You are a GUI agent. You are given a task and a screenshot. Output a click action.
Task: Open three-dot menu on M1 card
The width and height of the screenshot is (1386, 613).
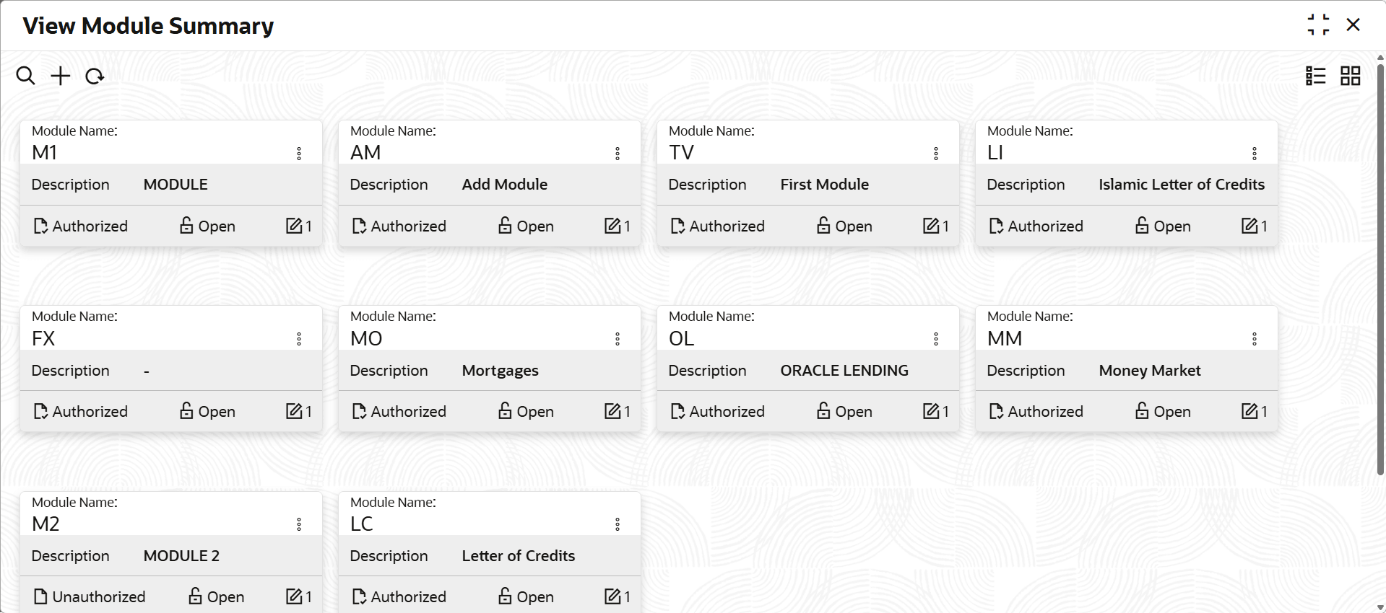click(299, 154)
